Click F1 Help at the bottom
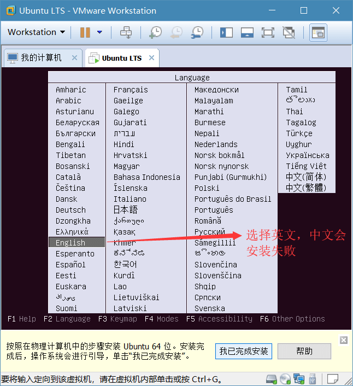353x386 pixels. coord(22,319)
